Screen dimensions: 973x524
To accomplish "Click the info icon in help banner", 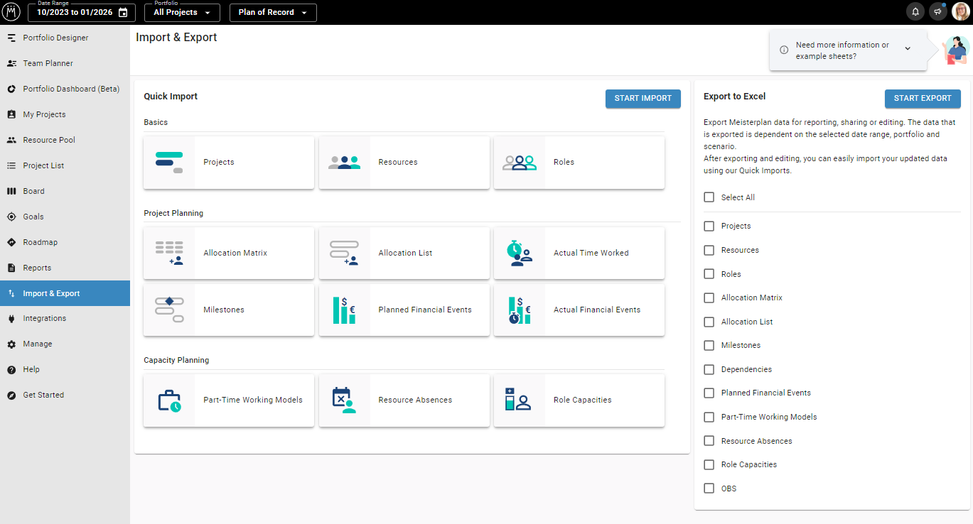I will pos(784,50).
